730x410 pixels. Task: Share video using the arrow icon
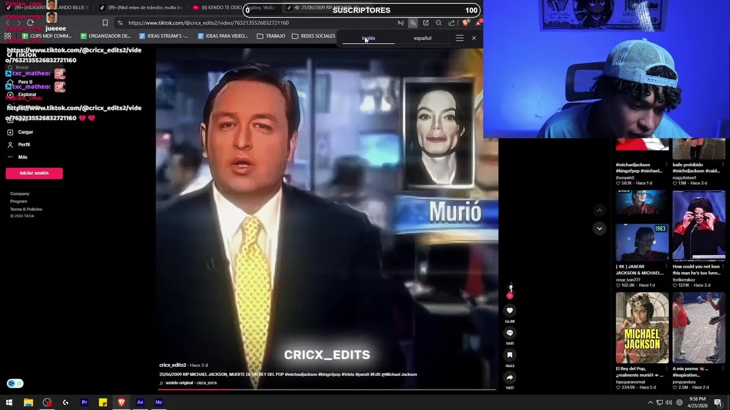tap(510, 377)
